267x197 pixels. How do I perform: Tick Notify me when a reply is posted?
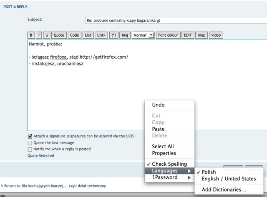30,149
